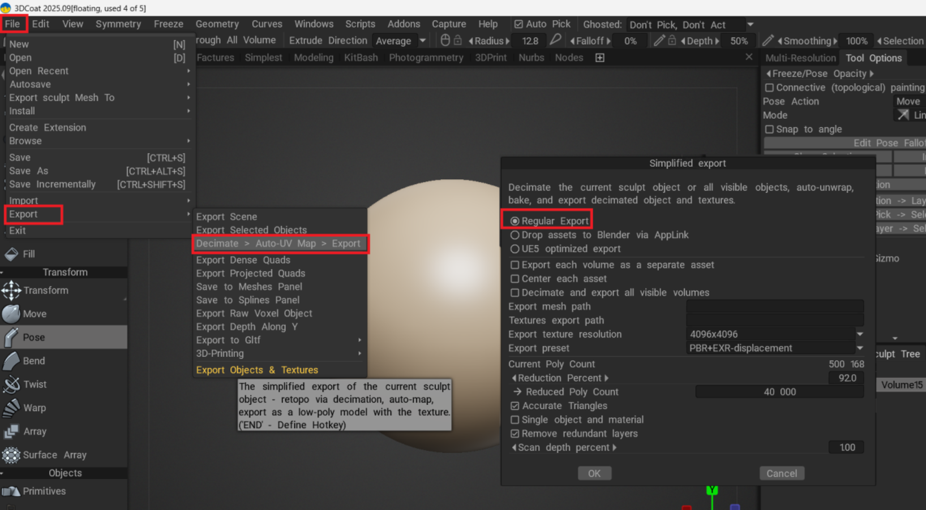926x510 pixels.
Task: Select the Warp tool
Action: click(x=63, y=408)
